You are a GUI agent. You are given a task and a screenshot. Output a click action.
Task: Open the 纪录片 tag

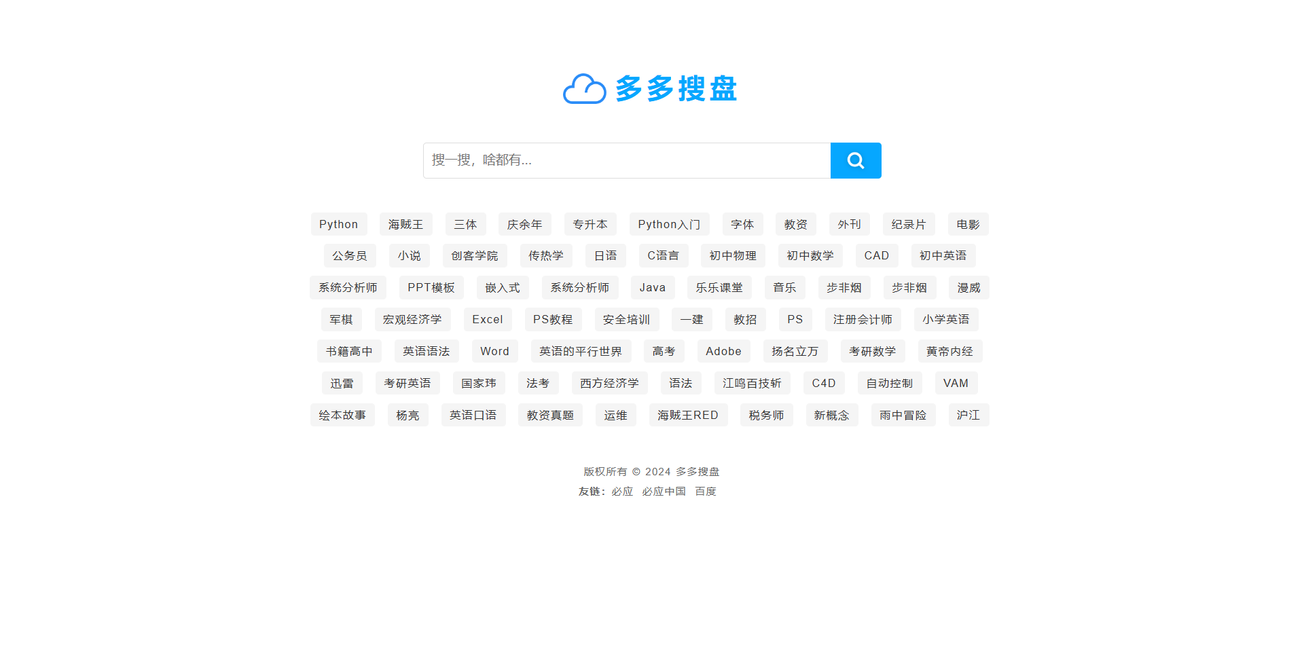[909, 224]
